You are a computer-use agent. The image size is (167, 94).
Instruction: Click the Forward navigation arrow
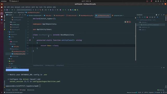click(14, 10)
